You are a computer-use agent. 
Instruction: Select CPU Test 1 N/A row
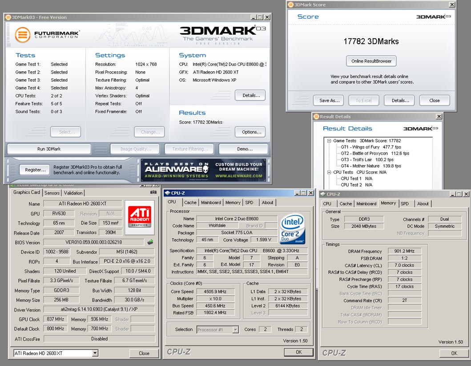(x=356, y=179)
